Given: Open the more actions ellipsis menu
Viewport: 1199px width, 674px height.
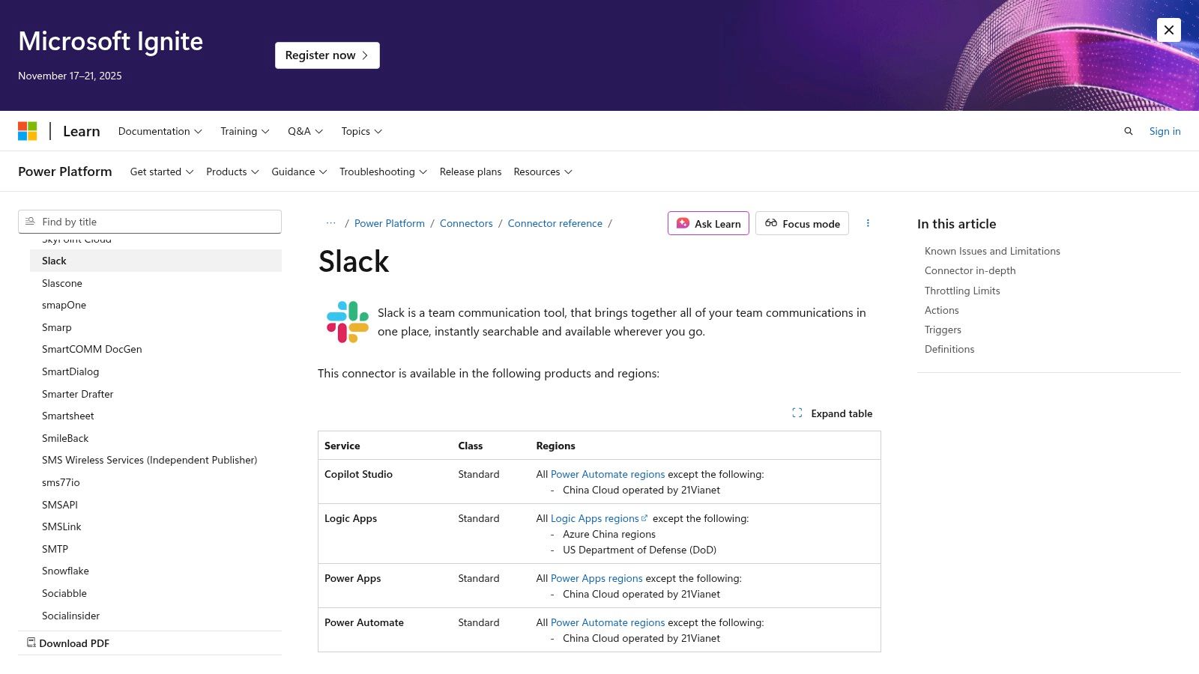Looking at the screenshot, I should coord(868,223).
